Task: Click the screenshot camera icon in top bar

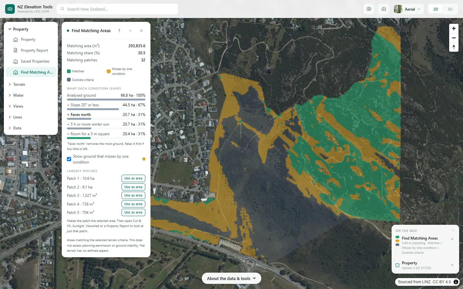Action: tap(369, 9)
